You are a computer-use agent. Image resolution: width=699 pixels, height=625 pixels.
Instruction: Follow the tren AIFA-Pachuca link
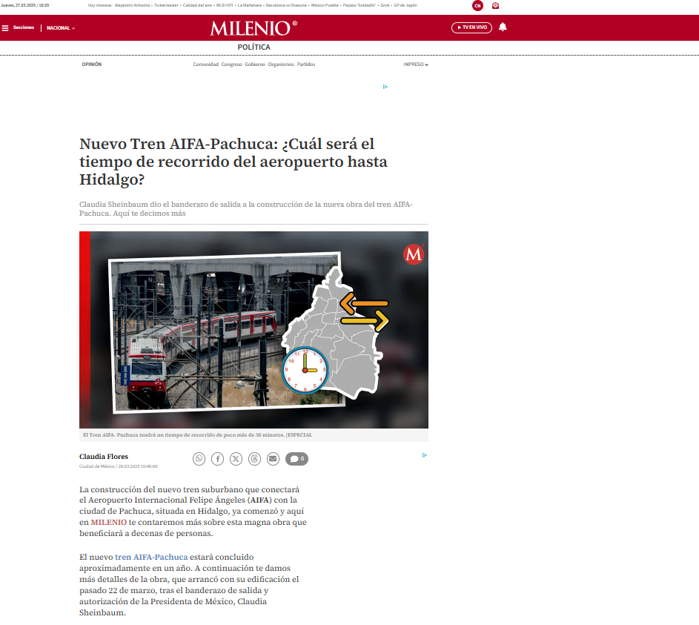click(x=151, y=557)
